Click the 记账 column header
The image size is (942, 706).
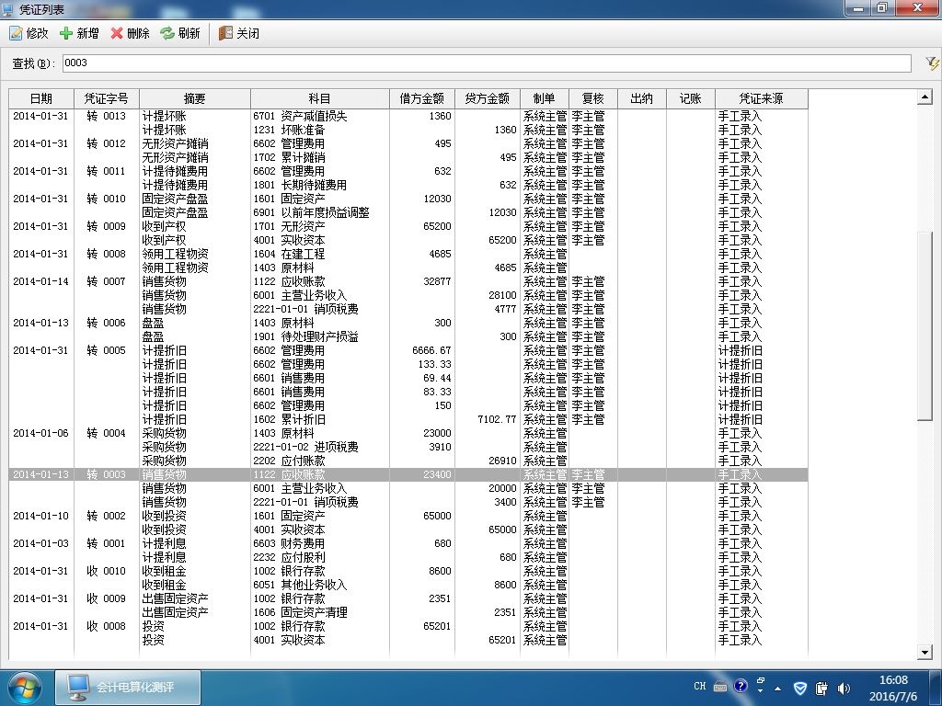point(691,98)
